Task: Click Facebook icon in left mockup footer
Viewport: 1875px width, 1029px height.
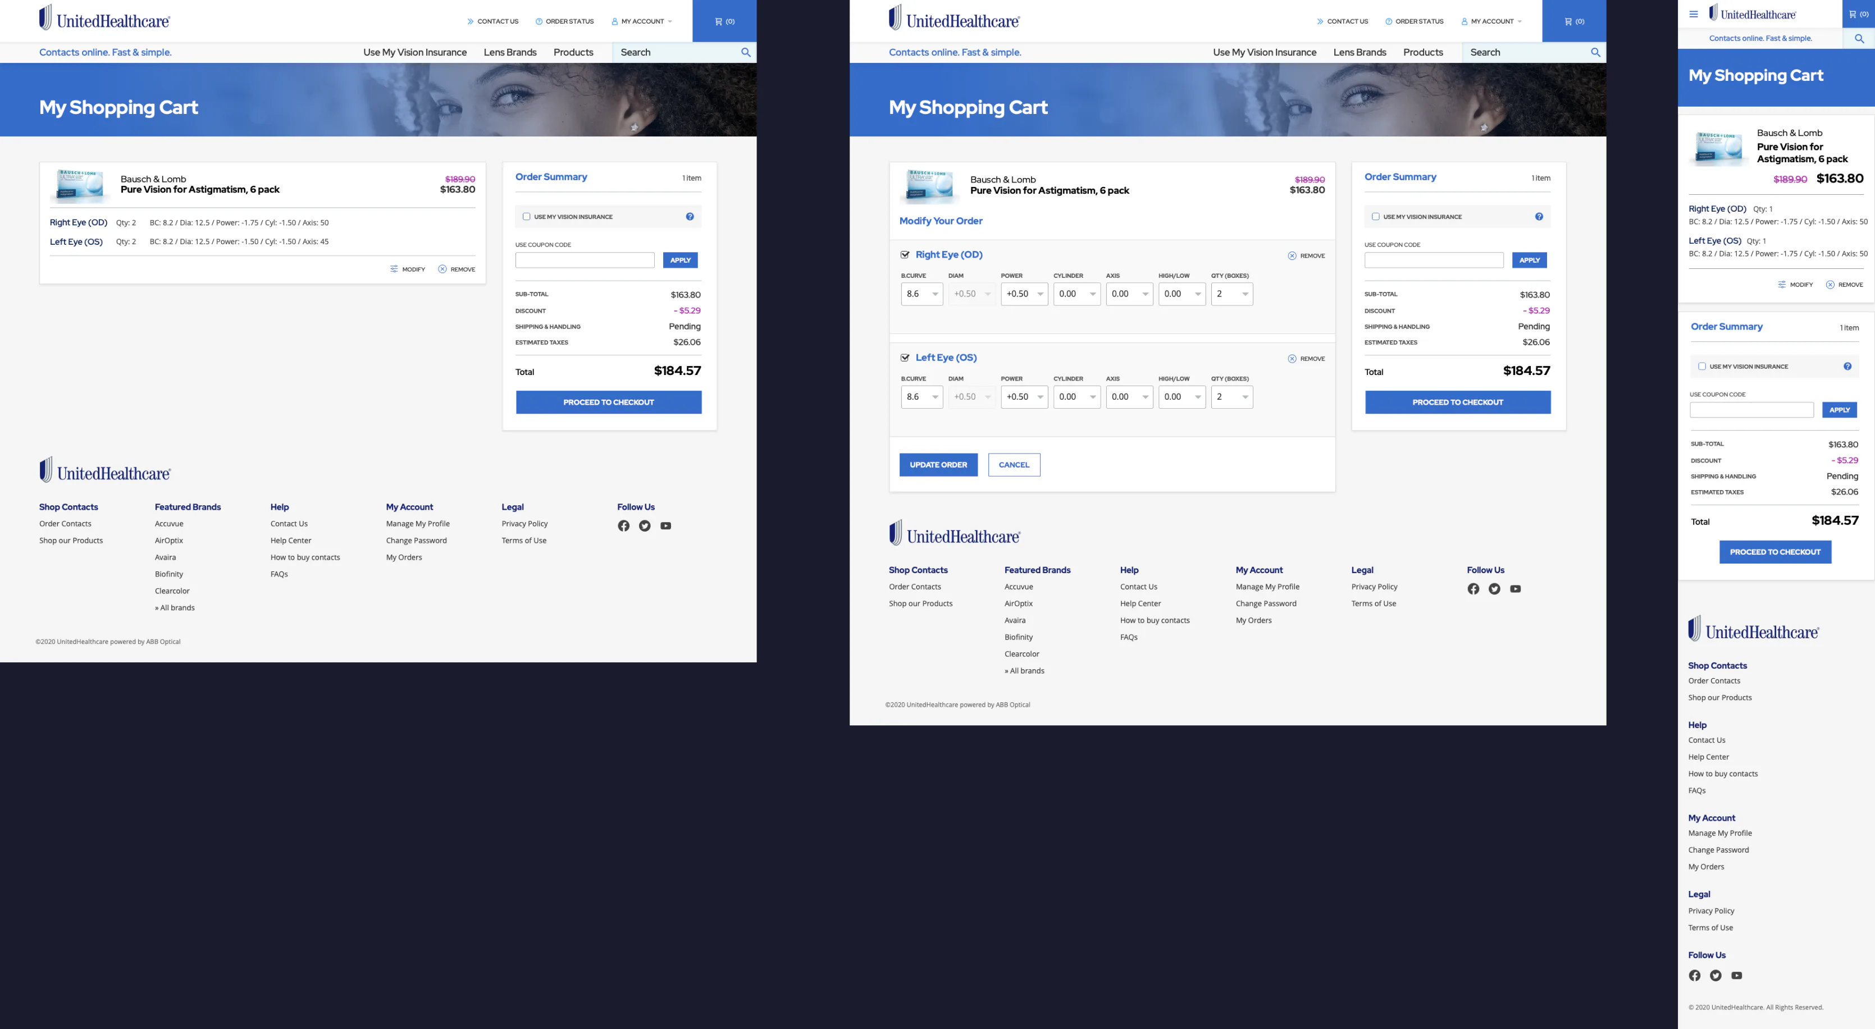Action: point(623,525)
